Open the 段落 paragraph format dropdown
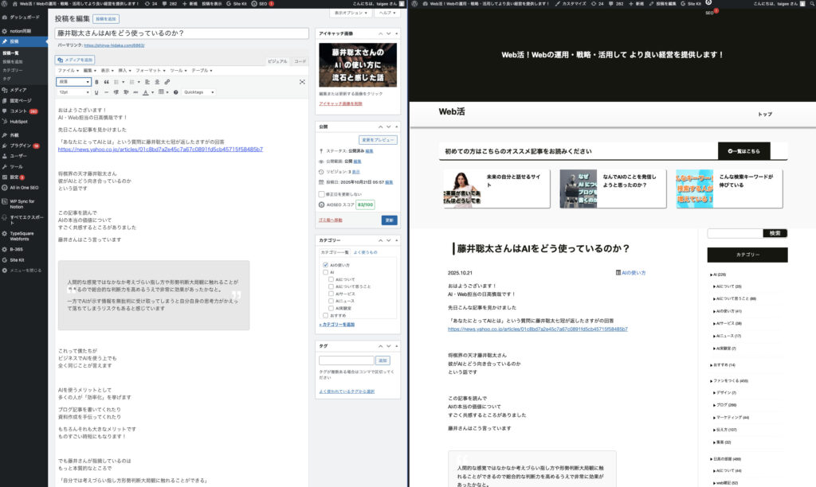The height and width of the screenshot is (487, 816). click(73, 81)
